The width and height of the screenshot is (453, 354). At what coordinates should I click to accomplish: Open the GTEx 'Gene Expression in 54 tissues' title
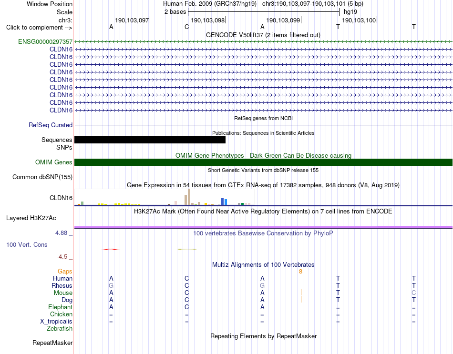point(263,185)
